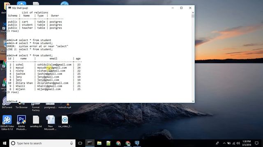The width and height of the screenshot is (263, 147).
Task: Click the 'dilara khan' name cell
Action: click(24, 83)
